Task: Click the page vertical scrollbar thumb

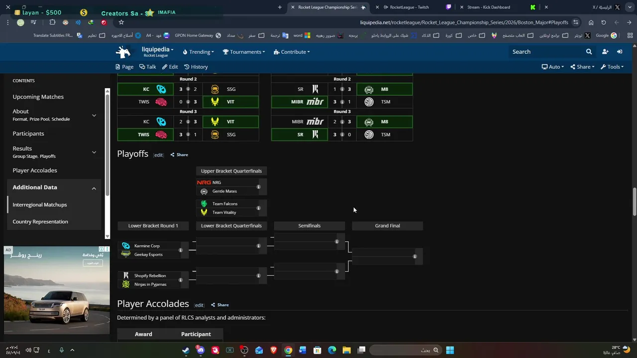Action: pyautogui.click(x=634, y=202)
